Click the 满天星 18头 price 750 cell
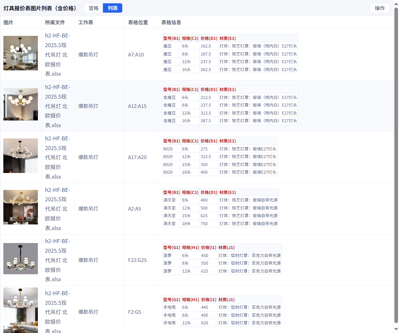The width and height of the screenshot is (399, 333). [x=209, y=223]
